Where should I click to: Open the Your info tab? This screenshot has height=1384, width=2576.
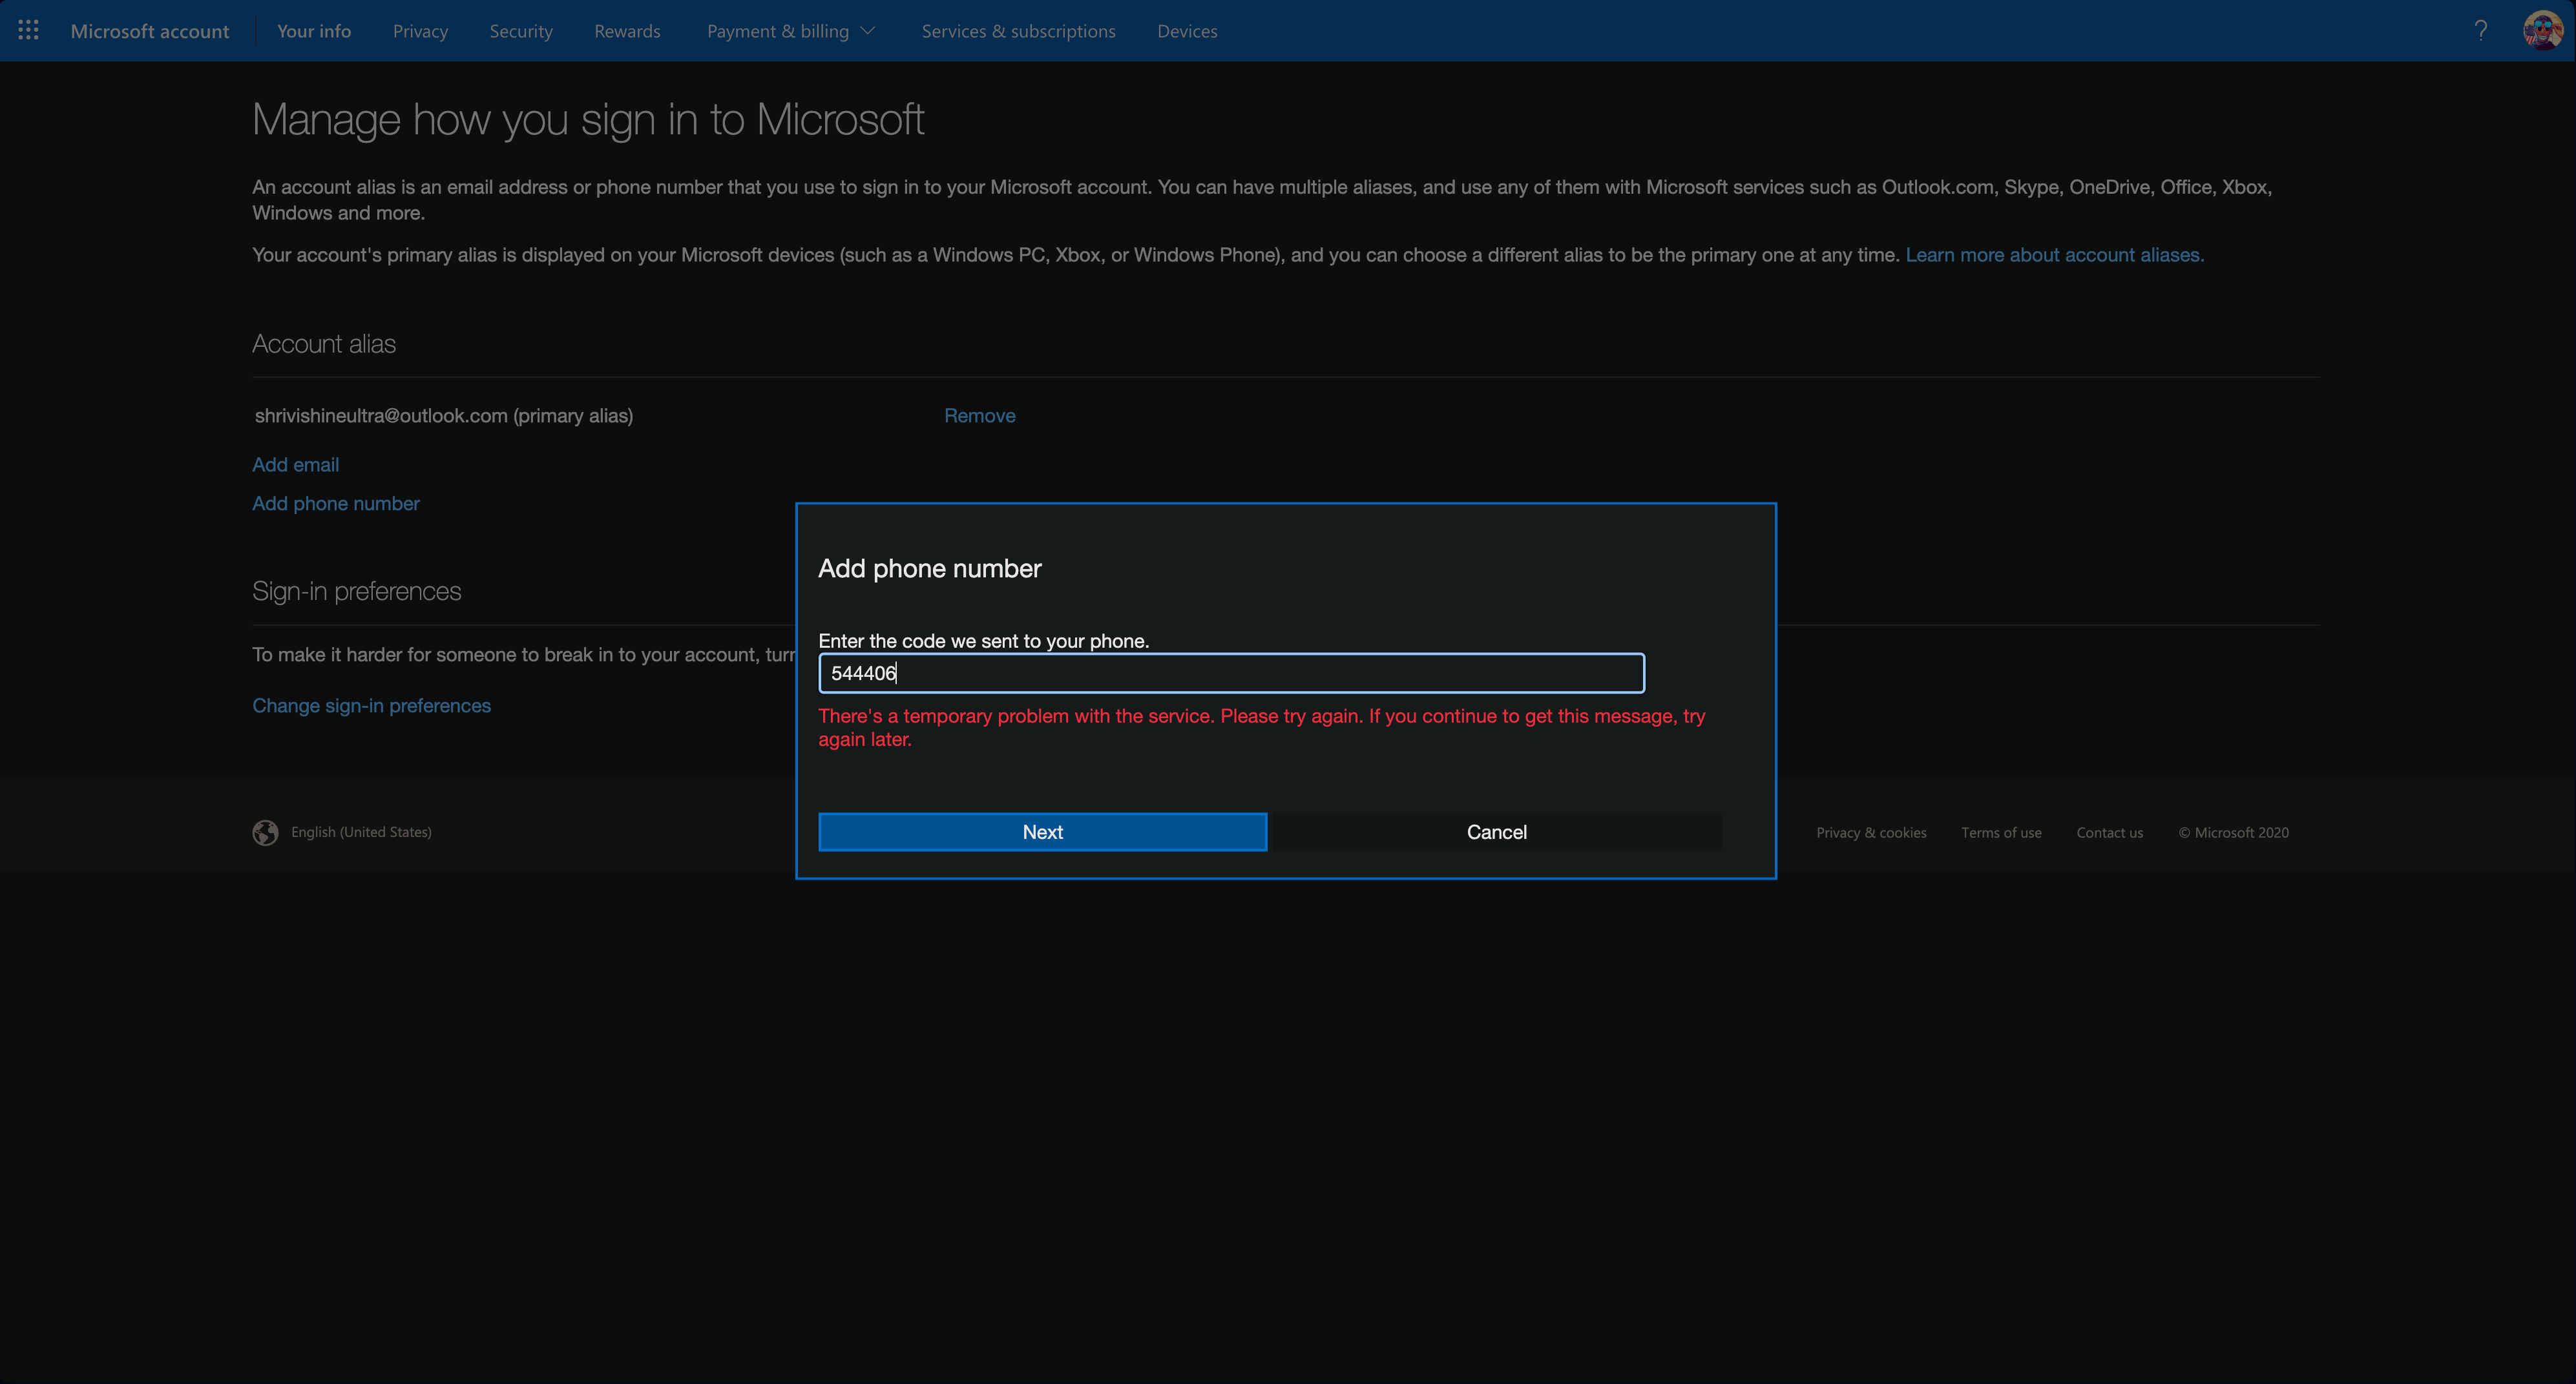pyautogui.click(x=314, y=31)
